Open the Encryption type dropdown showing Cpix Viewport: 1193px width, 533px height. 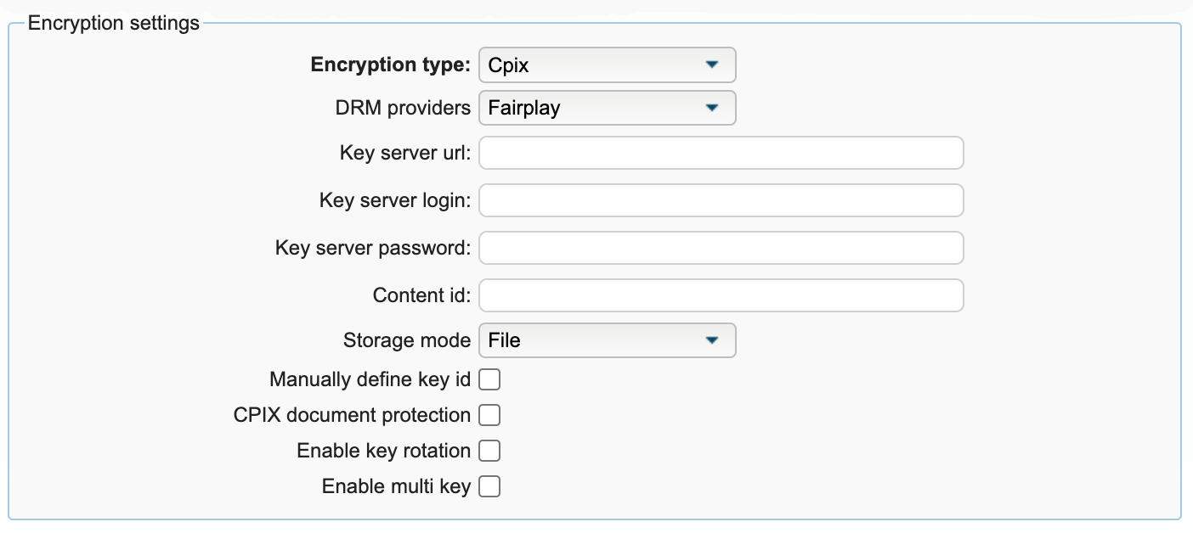606,65
